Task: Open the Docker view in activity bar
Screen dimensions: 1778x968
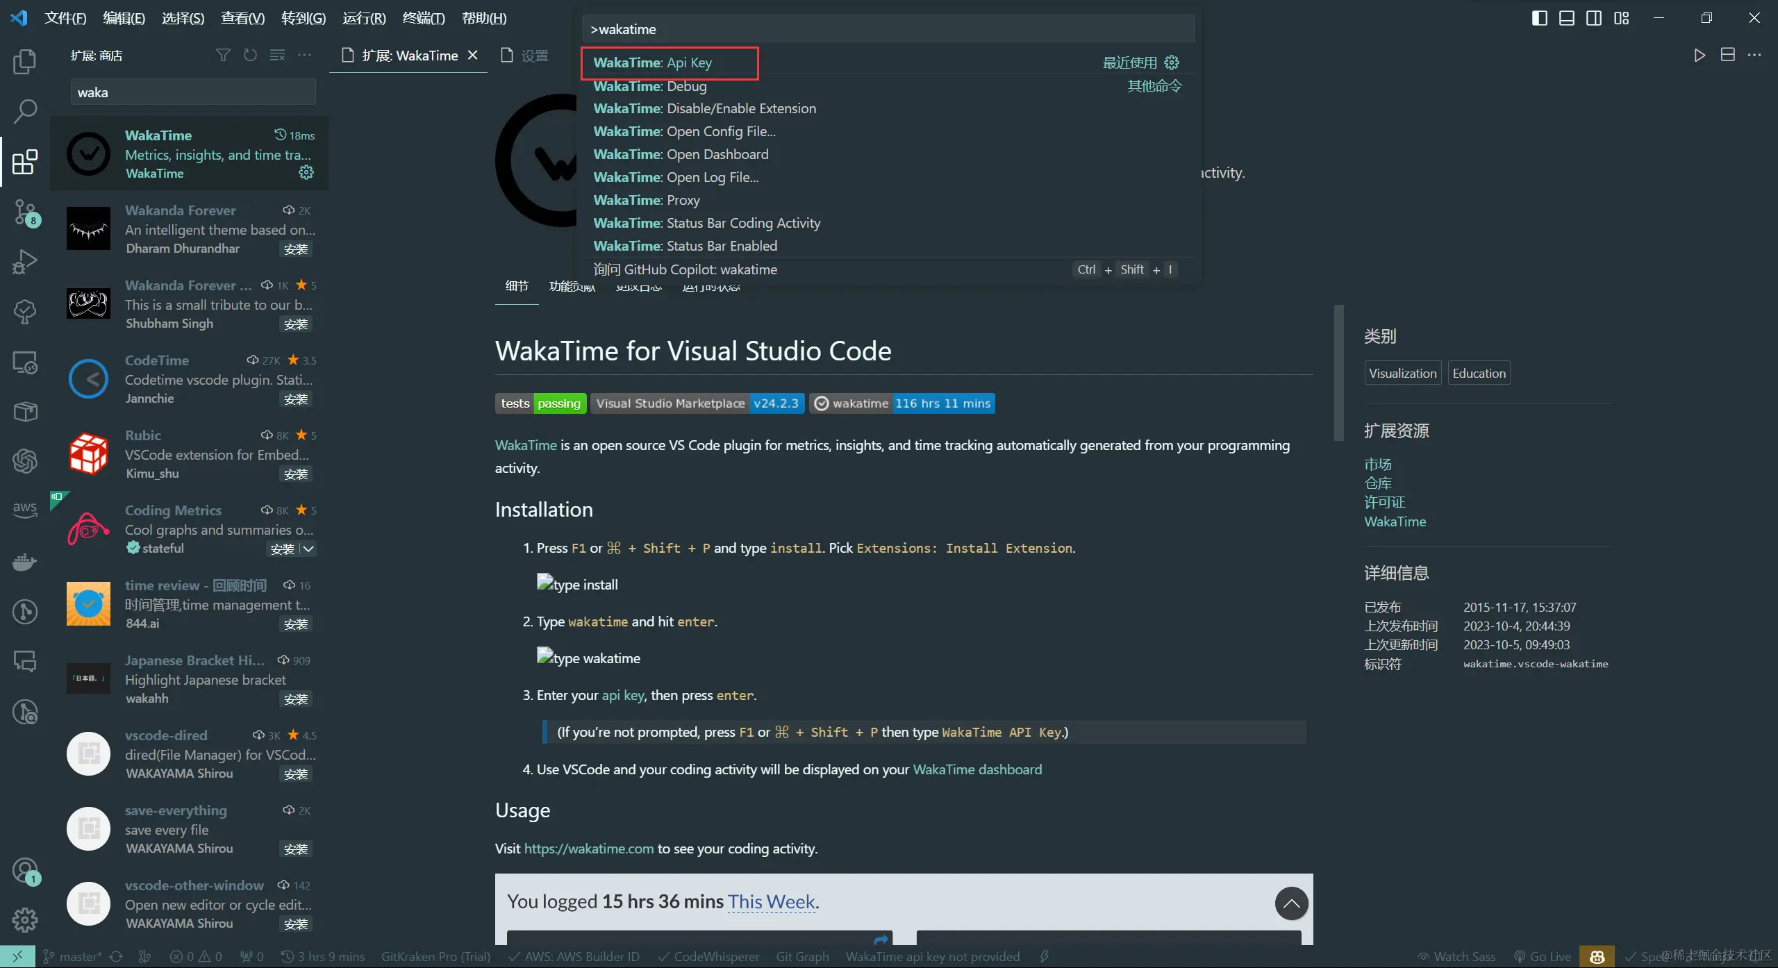Action: click(x=25, y=561)
